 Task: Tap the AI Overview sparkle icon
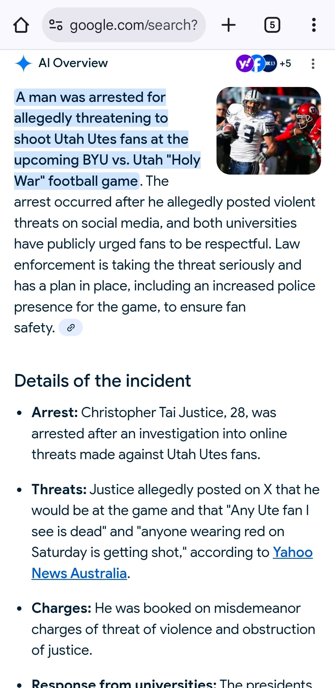tap(23, 63)
